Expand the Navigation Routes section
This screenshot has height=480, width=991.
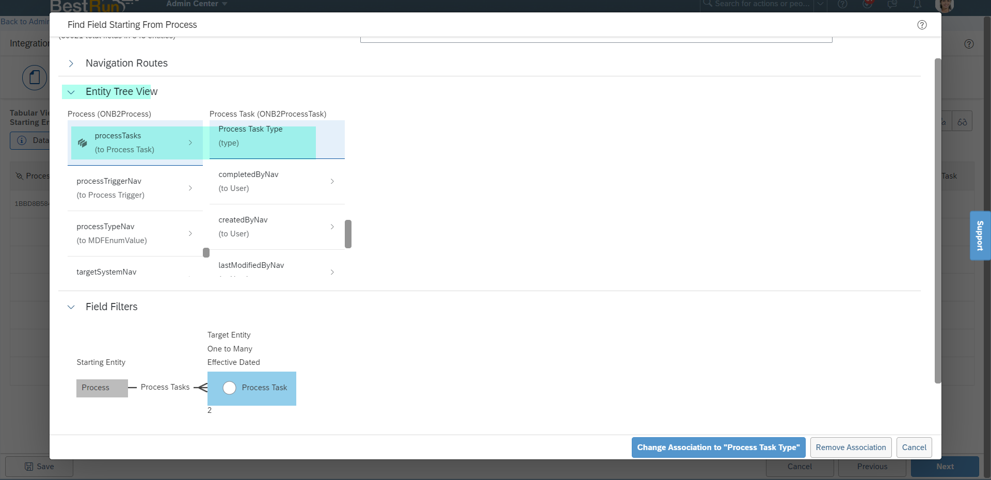(71, 63)
